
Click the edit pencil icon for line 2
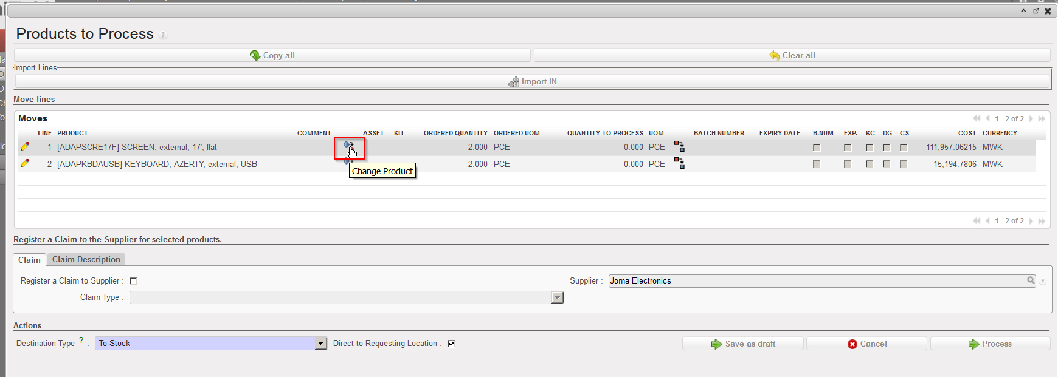tap(25, 163)
